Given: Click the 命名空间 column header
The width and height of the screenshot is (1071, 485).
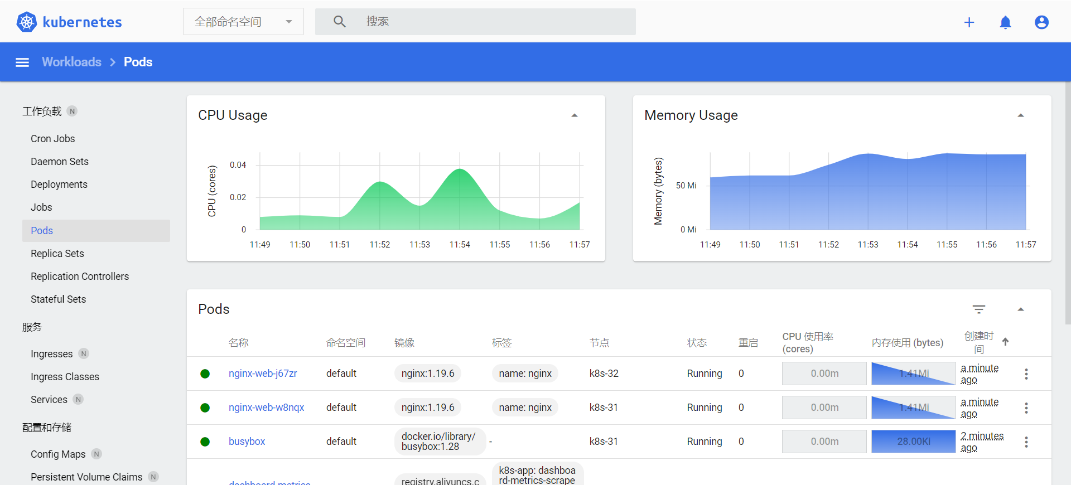Looking at the screenshot, I should [346, 343].
